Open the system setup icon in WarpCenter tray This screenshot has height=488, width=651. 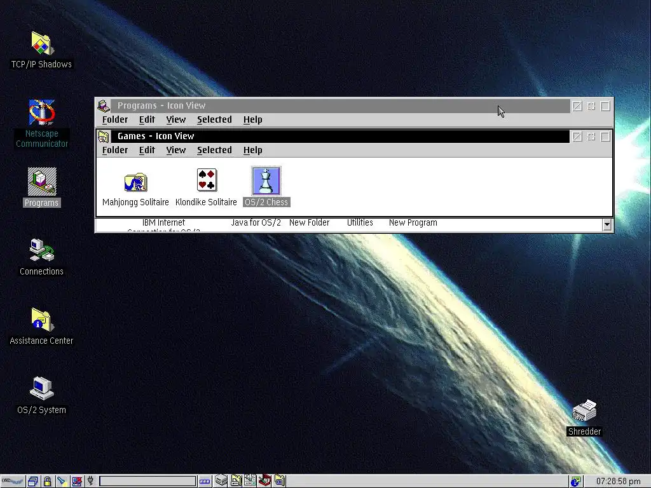pyautogui.click(x=250, y=481)
